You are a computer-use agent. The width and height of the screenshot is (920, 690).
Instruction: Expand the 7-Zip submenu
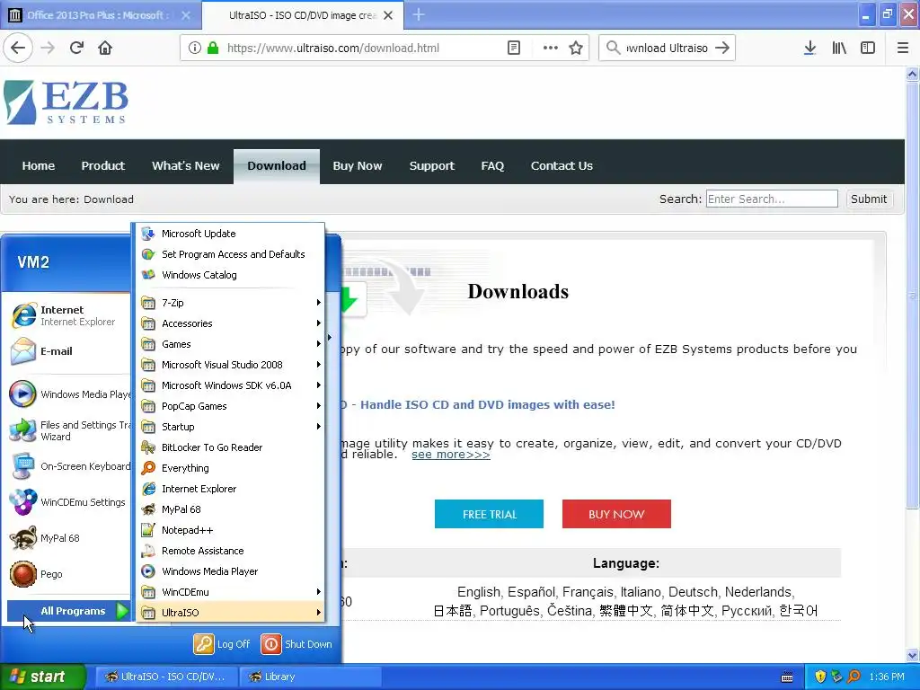point(232,303)
